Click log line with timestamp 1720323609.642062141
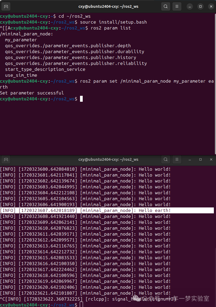The image size is (216, 307). (85, 222)
